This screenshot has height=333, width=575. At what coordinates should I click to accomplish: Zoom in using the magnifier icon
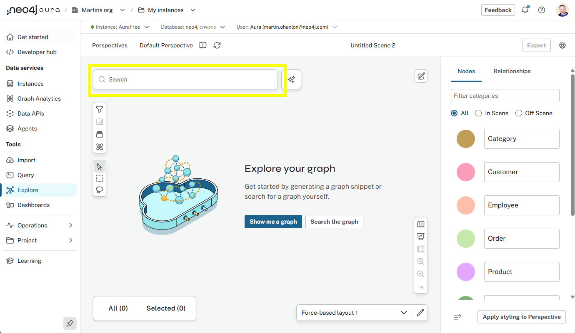421,261
